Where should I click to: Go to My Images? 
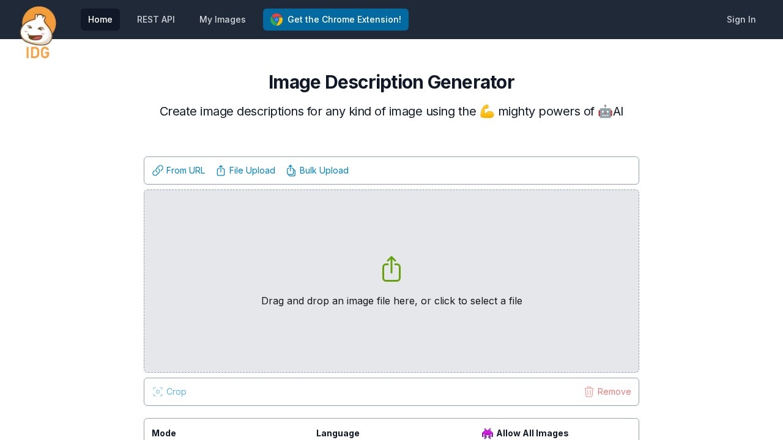(x=223, y=20)
